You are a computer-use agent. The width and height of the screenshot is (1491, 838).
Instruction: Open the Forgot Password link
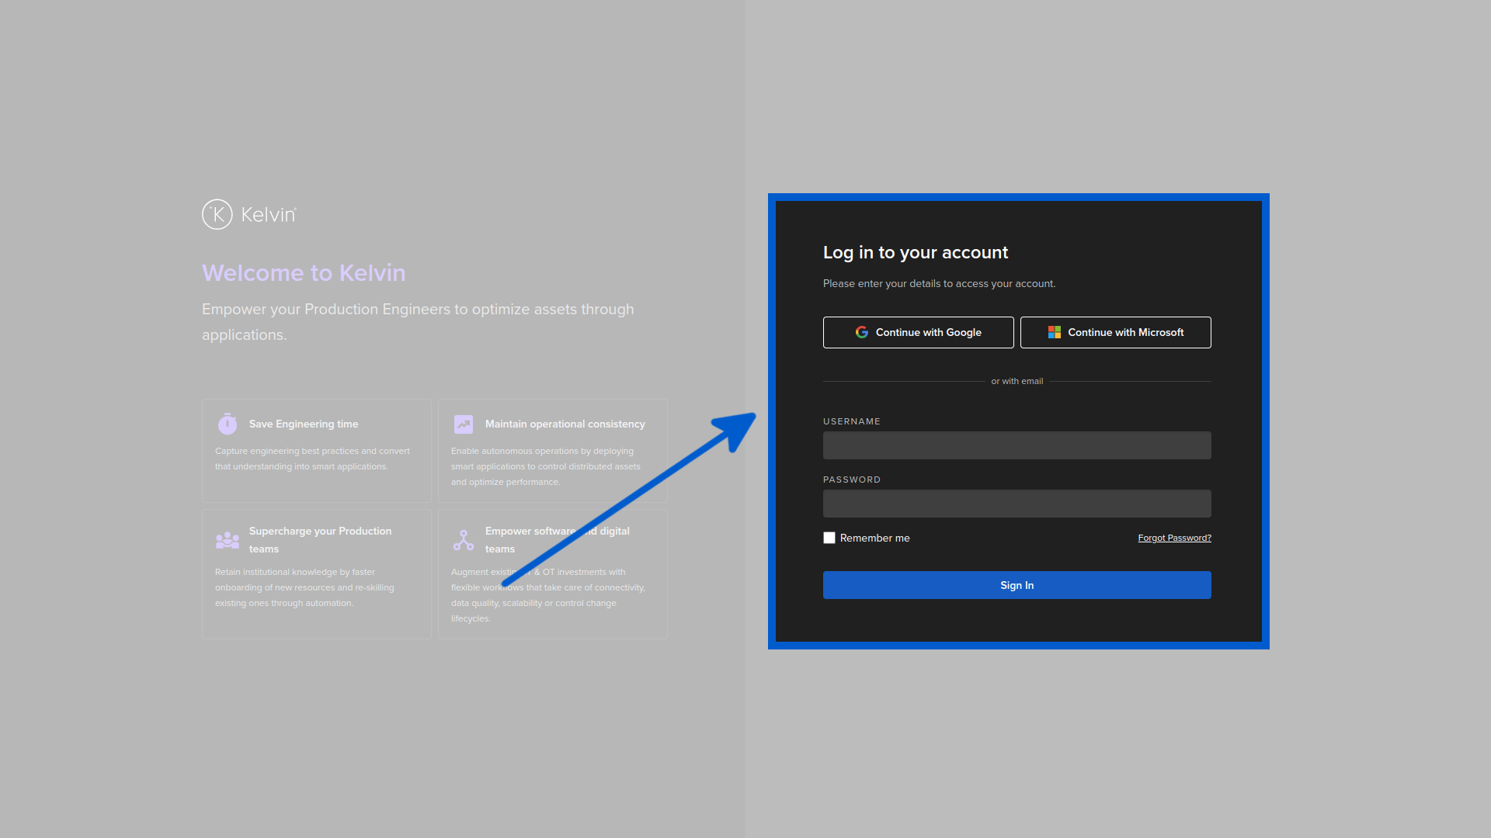tap(1173, 537)
